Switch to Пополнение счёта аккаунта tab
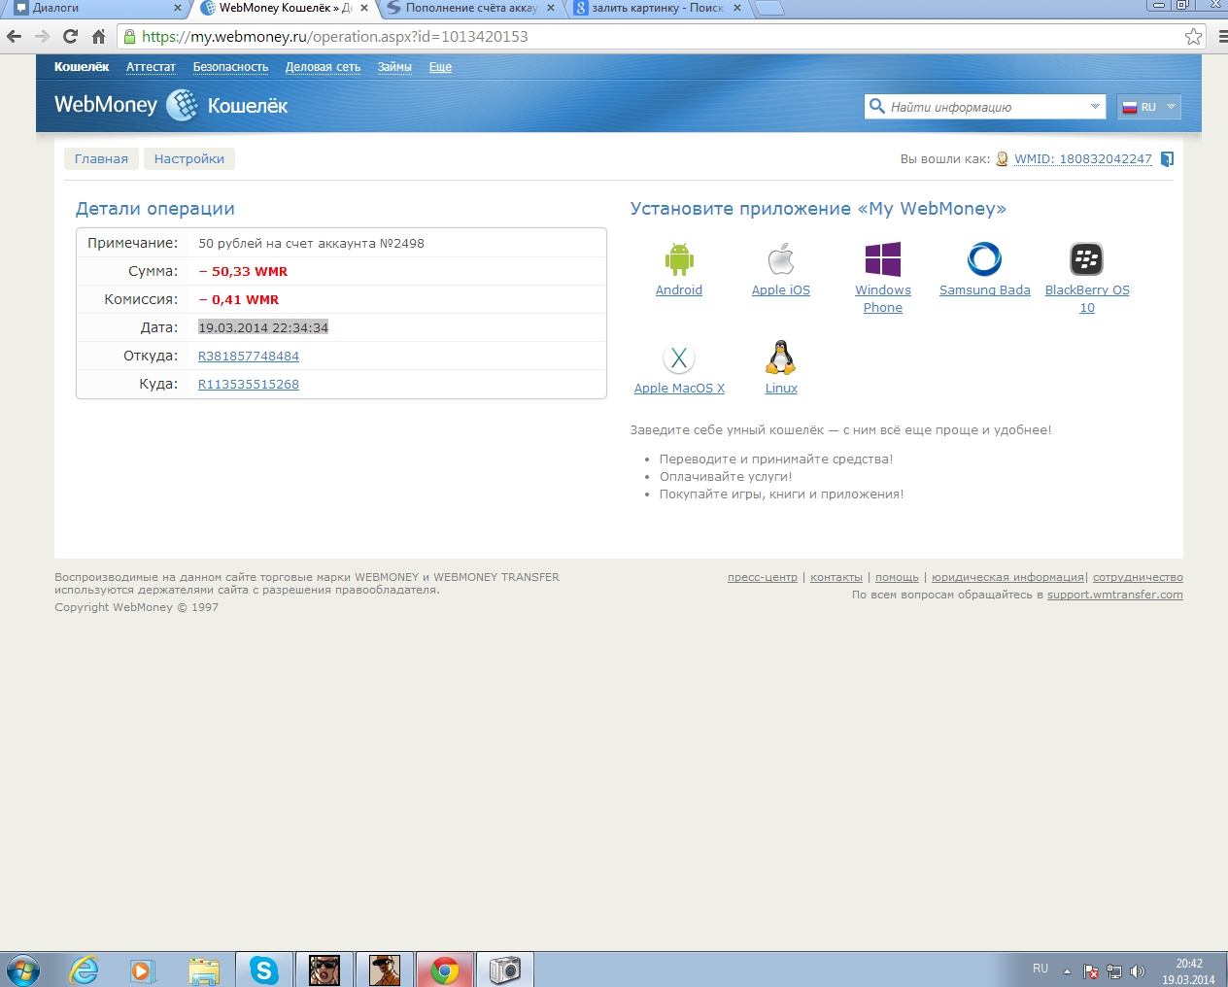 point(471,8)
